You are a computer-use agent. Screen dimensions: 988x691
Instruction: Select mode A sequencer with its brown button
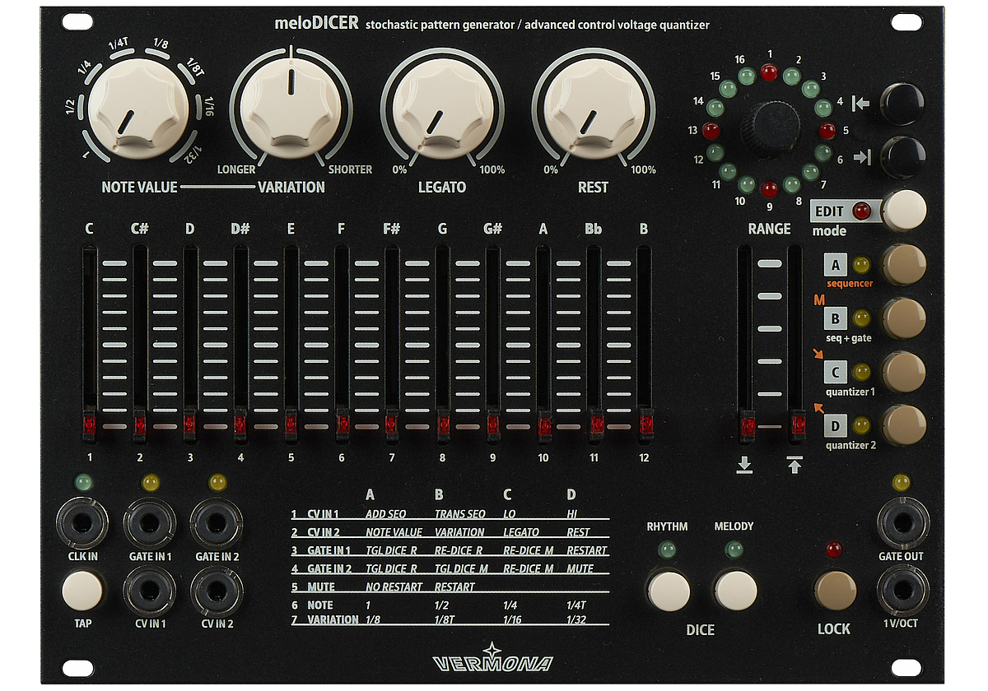coord(904,265)
